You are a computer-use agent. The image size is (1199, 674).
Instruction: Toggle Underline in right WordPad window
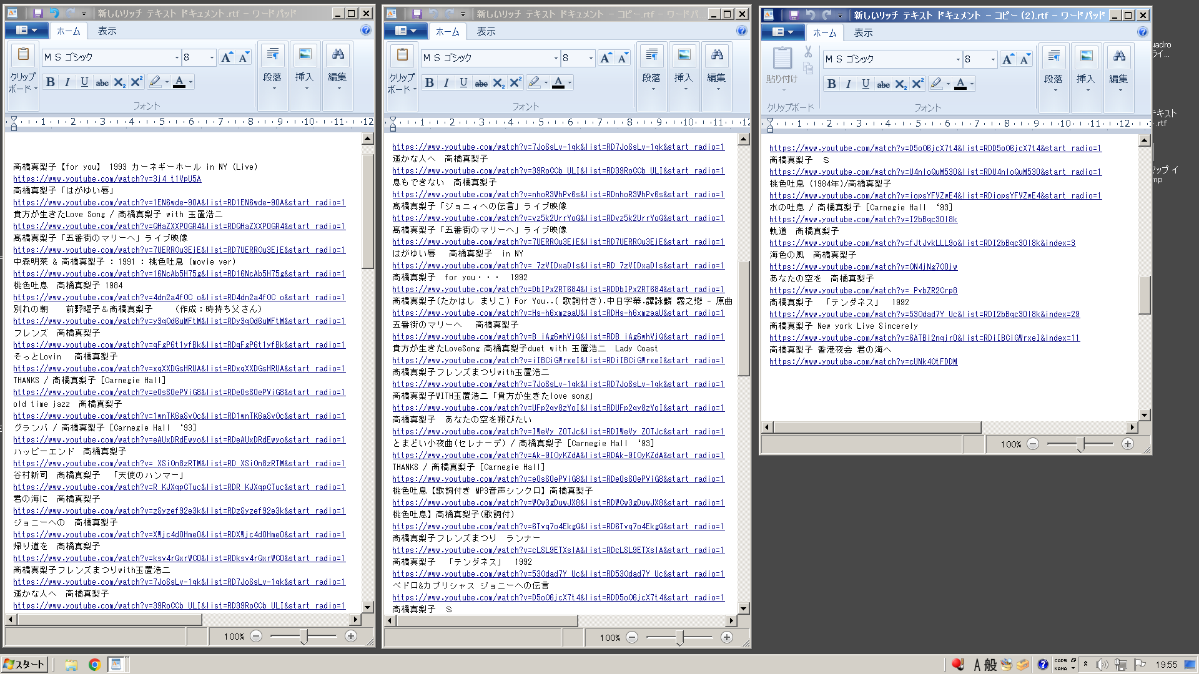point(866,84)
